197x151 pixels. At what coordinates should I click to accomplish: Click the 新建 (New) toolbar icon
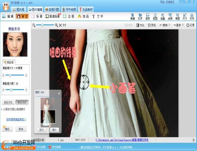(132, 16)
